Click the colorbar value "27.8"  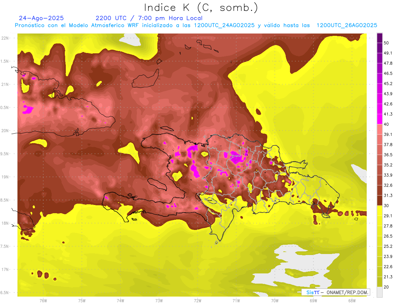(x=388, y=226)
